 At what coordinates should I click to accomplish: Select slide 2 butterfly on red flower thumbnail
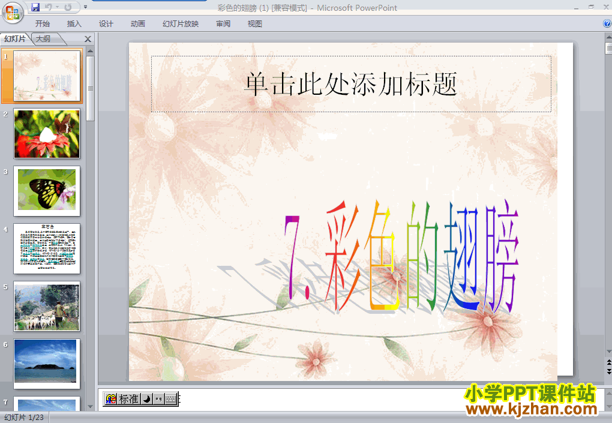[x=47, y=134]
